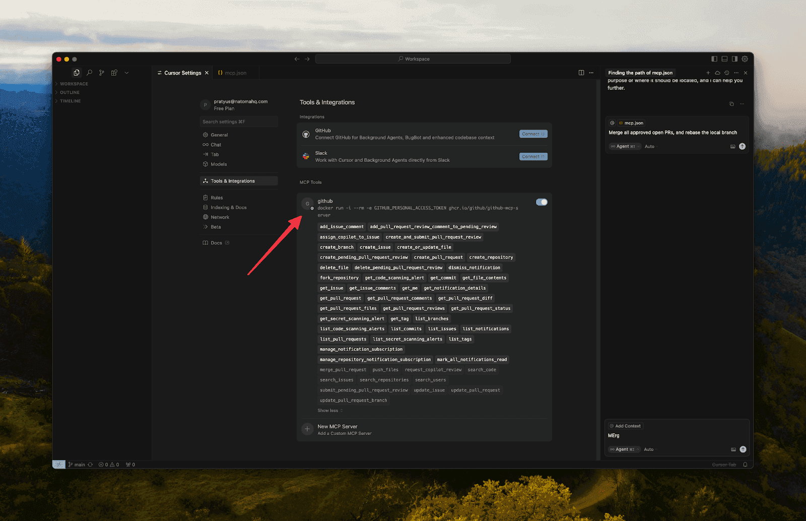Click the merge_pull_request tool tag
The width and height of the screenshot is (806, 521).
coord(343,370)
